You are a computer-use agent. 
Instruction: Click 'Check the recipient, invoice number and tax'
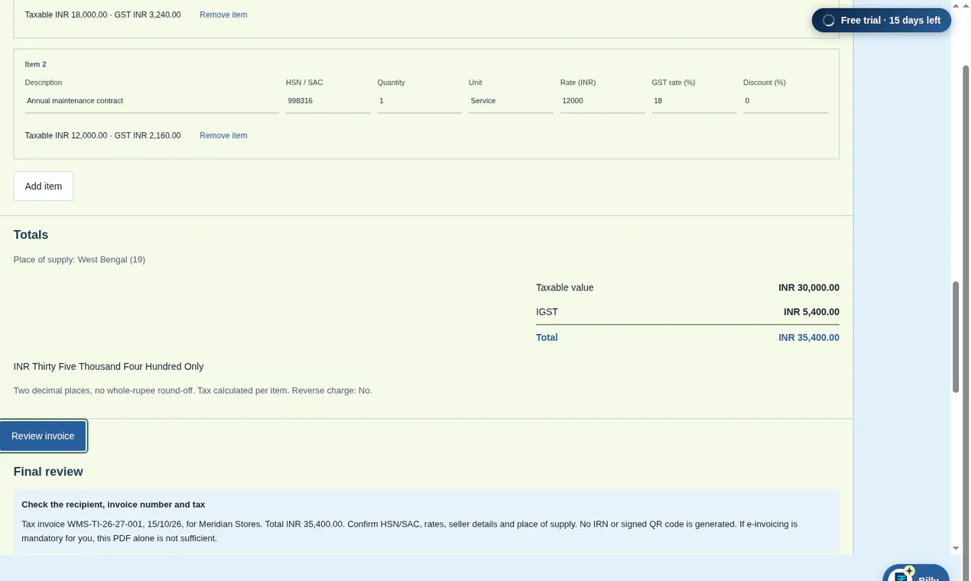click(113, 505)
